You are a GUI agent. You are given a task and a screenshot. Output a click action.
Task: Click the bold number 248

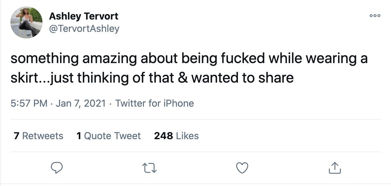[x=163, y=136]
